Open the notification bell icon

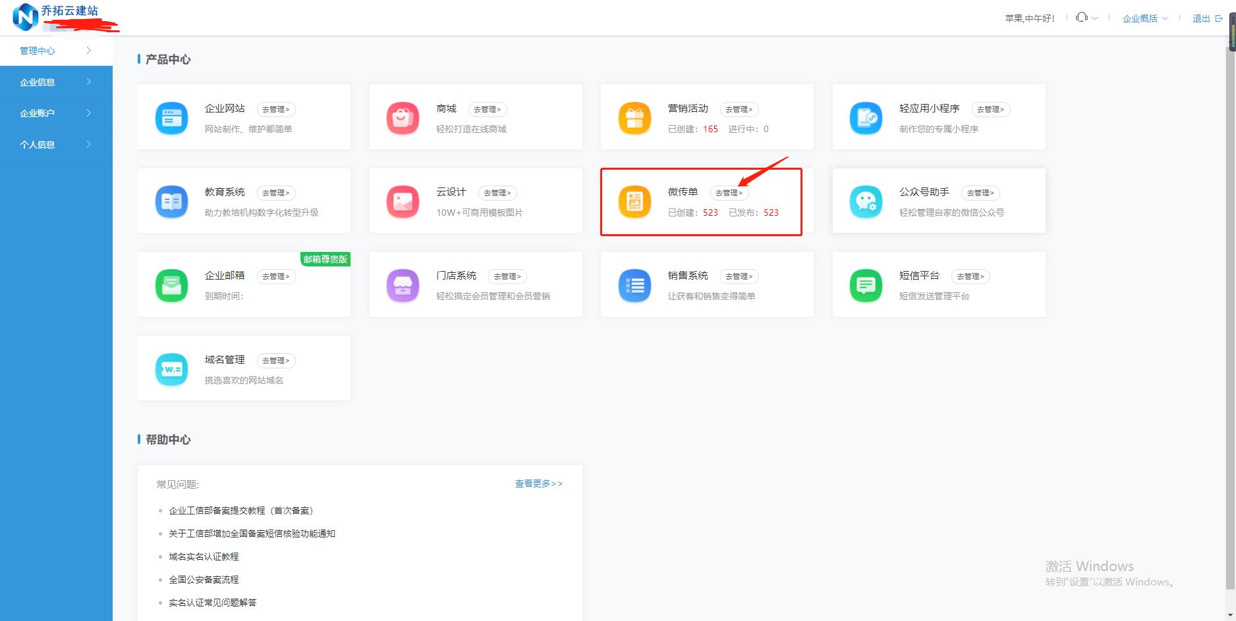(1081, 18)
